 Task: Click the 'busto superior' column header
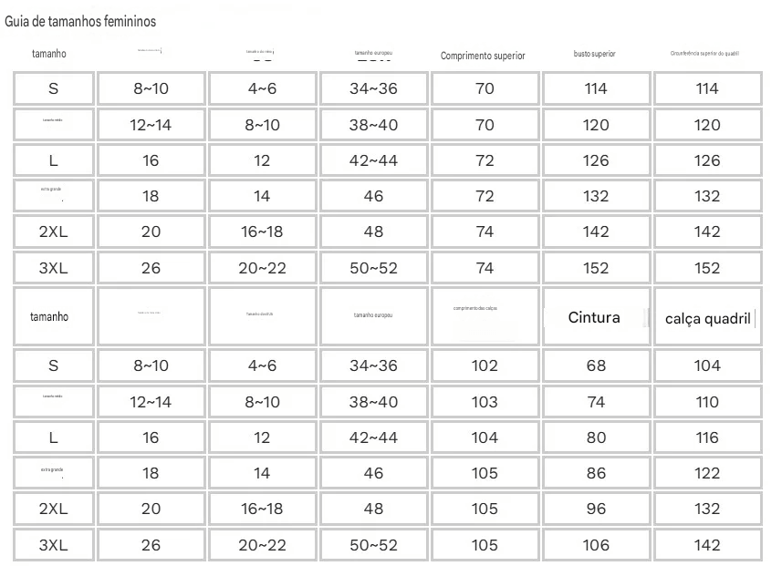pyautogui.click(x=594, y=53)
